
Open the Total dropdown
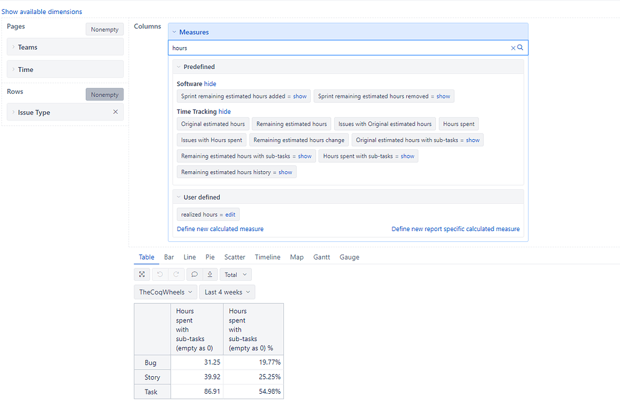(236, 275)
